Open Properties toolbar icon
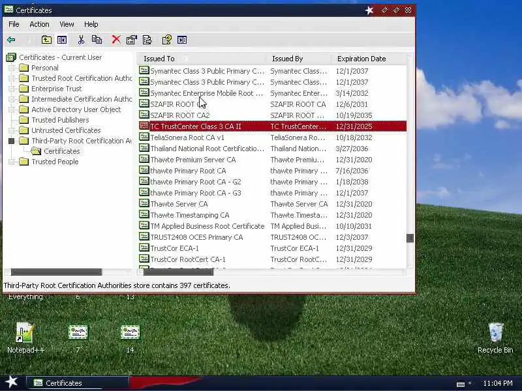Viewport: 522px width, 391px height. pos(132,40)
